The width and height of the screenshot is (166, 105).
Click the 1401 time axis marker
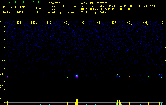18,23
